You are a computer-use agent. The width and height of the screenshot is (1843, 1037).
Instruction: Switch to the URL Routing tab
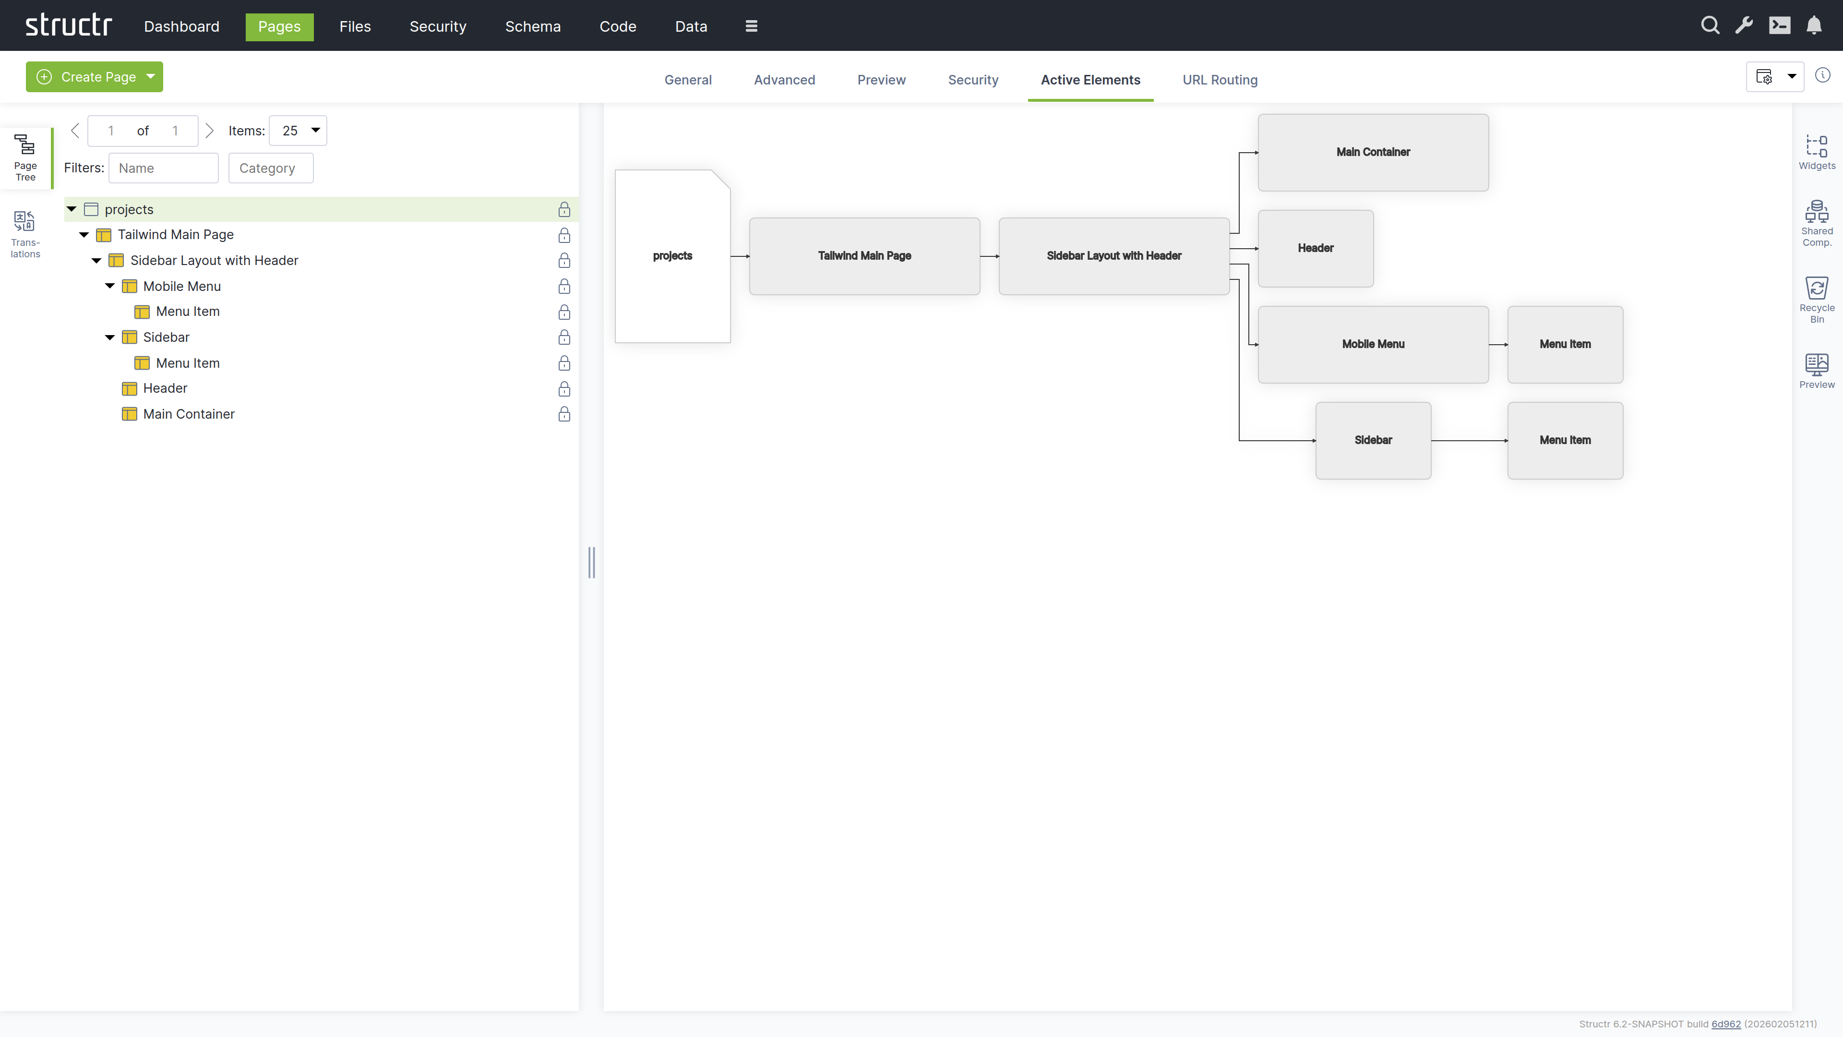point(1219,79)
